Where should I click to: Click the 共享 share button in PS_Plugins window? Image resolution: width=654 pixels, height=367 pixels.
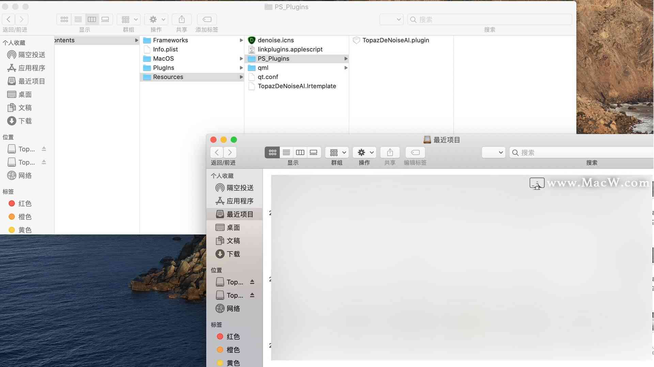(x=182, y=19)
